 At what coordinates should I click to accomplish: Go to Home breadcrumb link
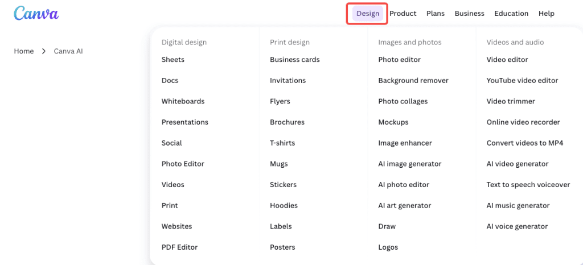pos(24,51)
